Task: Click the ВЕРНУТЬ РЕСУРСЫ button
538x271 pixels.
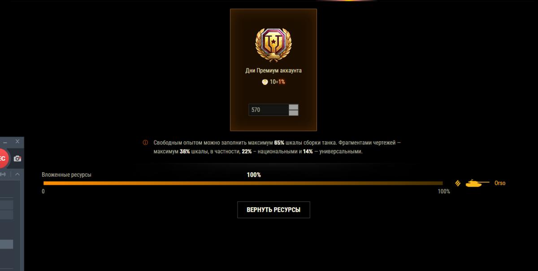Action: 273,210
